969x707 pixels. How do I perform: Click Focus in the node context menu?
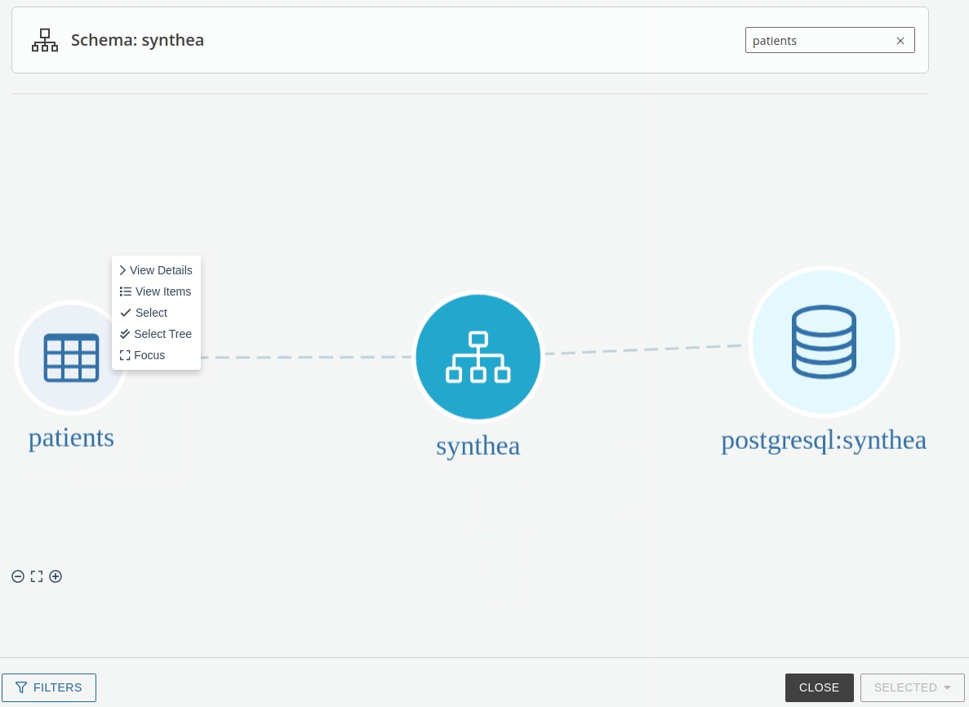(x=149, y=355)
